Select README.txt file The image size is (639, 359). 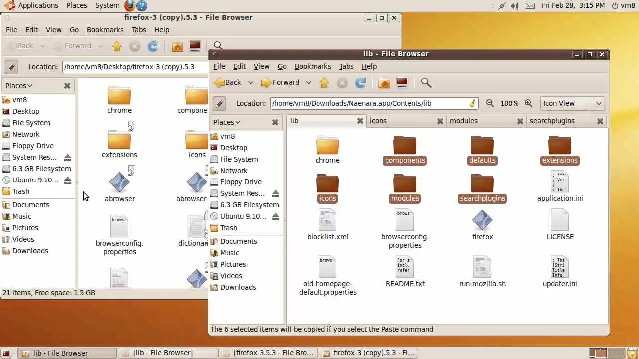pos(405,272)
